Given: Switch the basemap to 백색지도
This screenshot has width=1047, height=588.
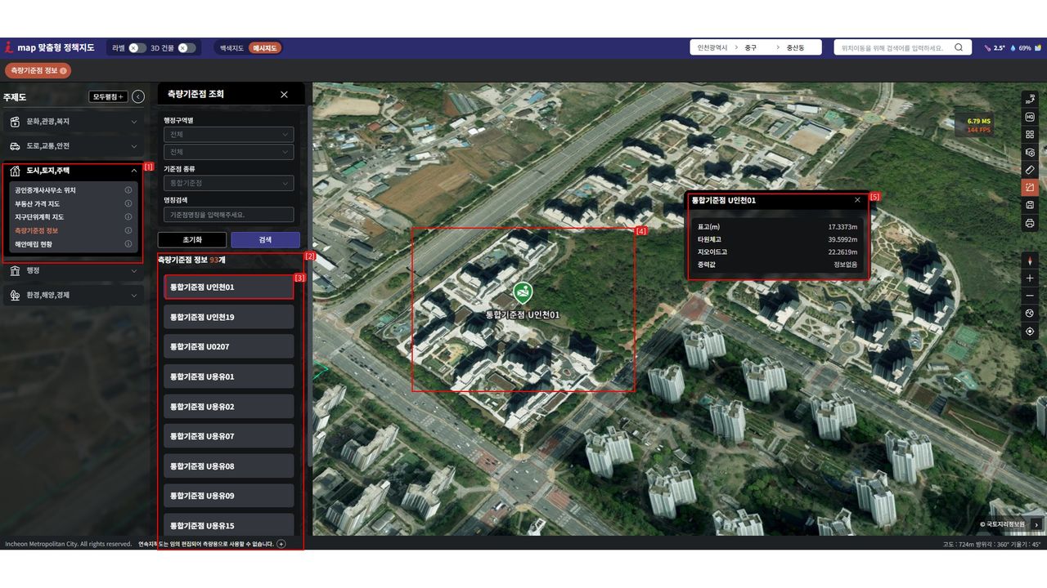Looking at the screenshot, I should pos(231,48).
